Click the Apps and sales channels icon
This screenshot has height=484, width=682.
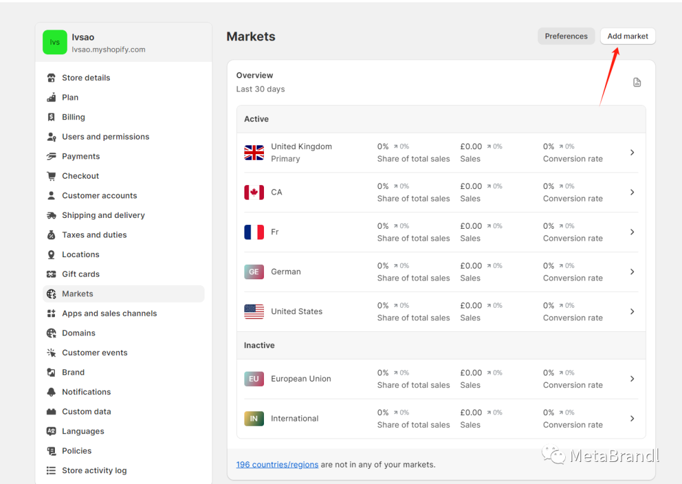coord(51,313)
